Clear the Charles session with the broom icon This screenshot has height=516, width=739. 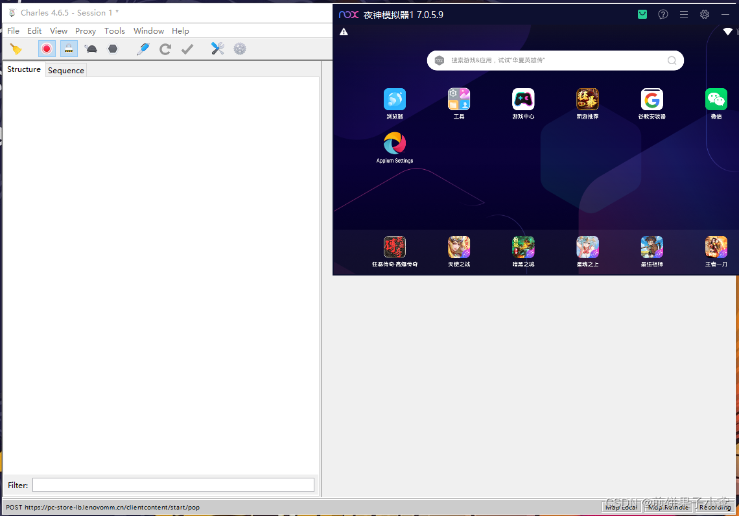pyautogui.click(x=16, y=49)
